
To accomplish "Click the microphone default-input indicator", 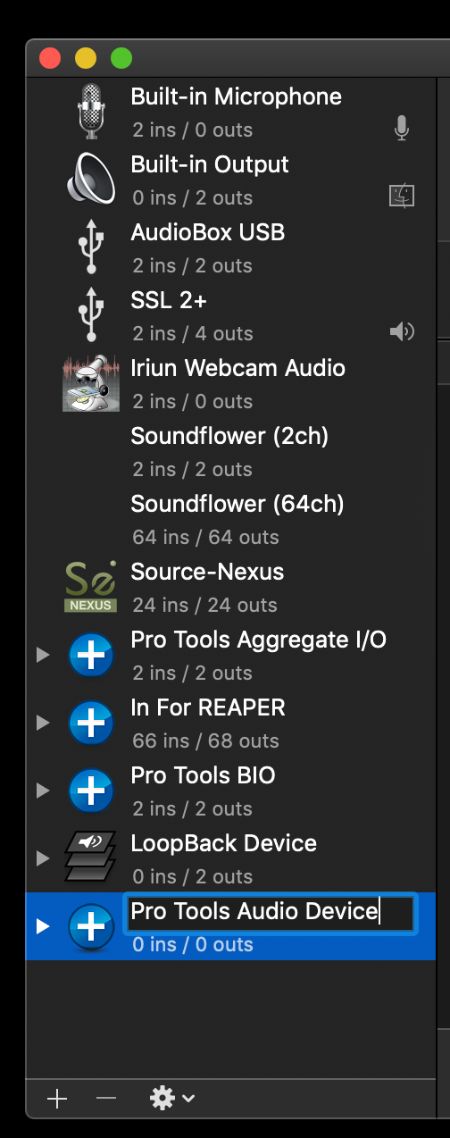I will click(402, 130).
